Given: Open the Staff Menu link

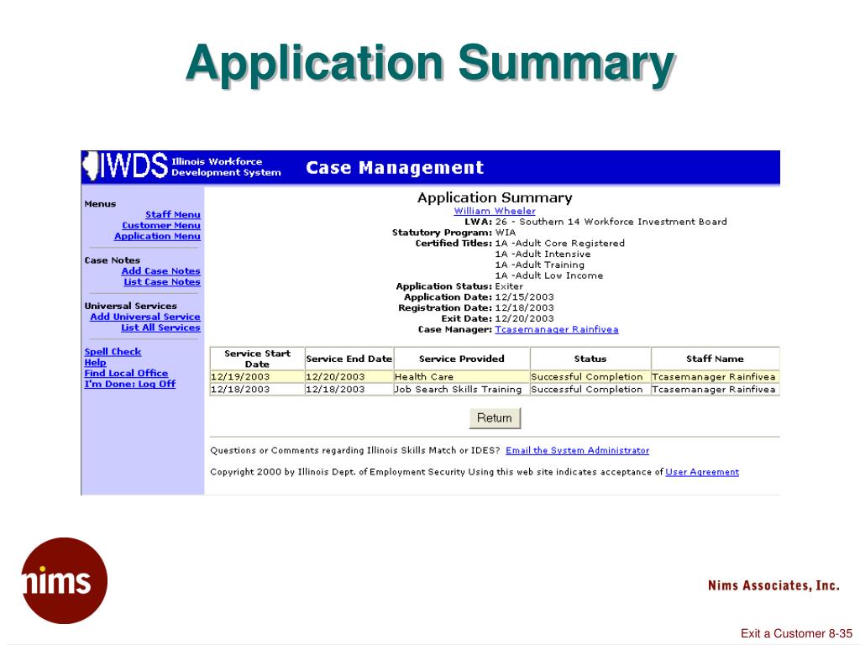Looking at the screenshot, I should point(173,214).
